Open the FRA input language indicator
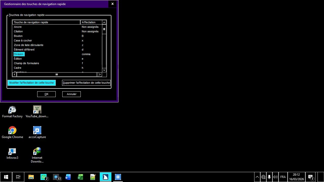 pyautogui.click(x=283, y=177)
